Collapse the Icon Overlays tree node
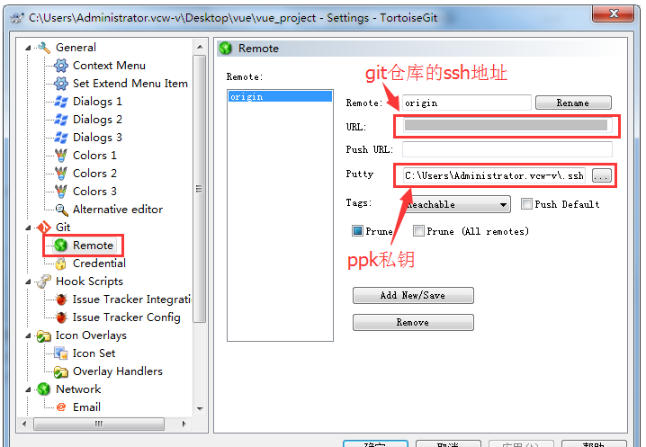 pyautogui.click(x=28, y=335)
